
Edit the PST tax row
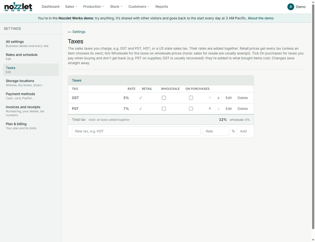pos(229,109)
